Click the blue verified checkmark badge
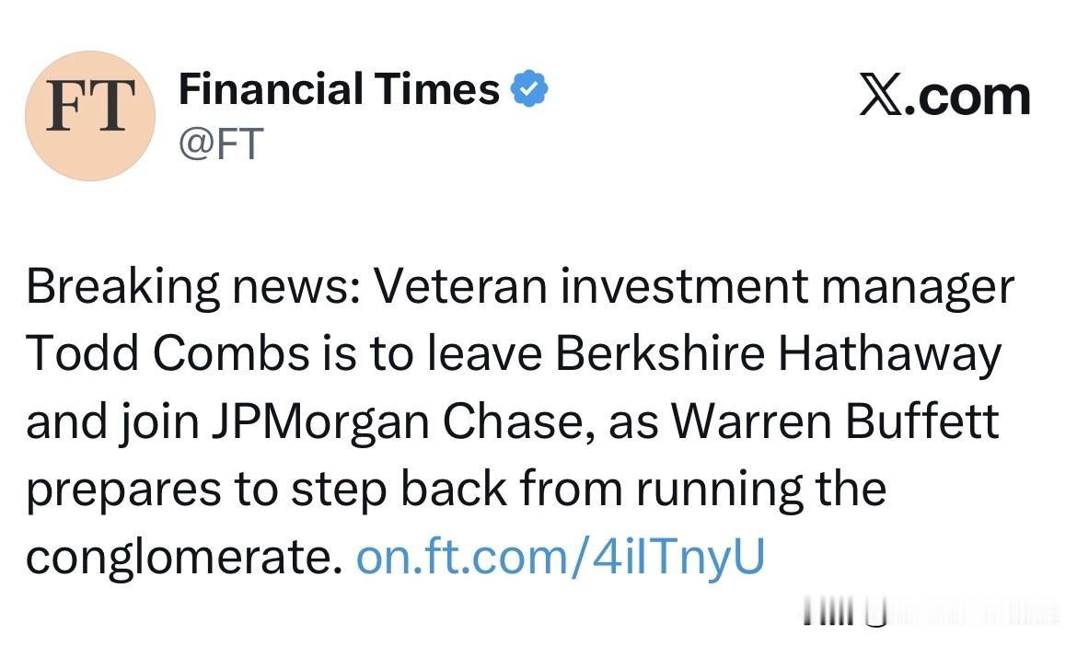Screen dimensions: 1077x646 coord(530,90)
